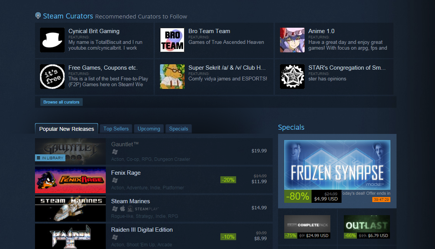Open the Upcoming tab
Image resolution: width=435 pixels, height=249 pixels.
point(149,129)
